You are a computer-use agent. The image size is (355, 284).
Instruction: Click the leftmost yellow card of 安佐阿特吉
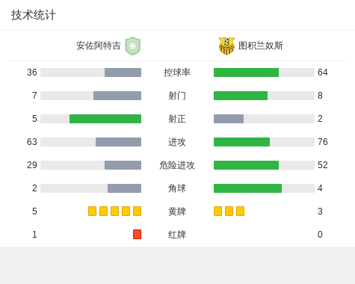pyautogui.click(x=92, y=211)
